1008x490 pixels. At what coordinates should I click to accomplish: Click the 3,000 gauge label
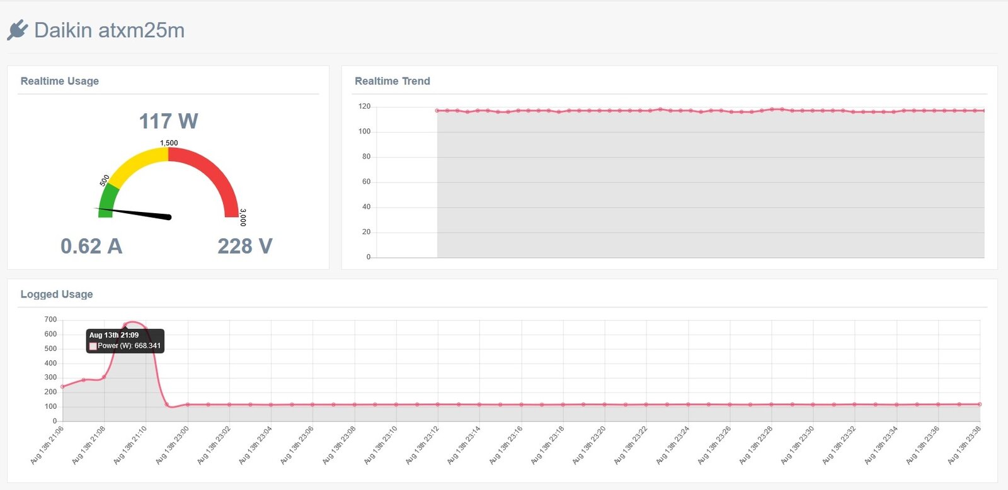point(243,218)
